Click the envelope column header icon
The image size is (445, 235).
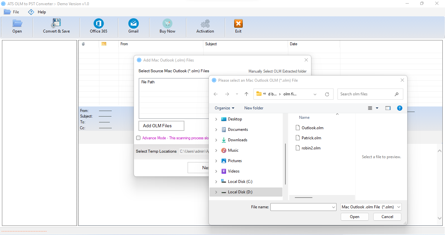click(x=104, y=44)
